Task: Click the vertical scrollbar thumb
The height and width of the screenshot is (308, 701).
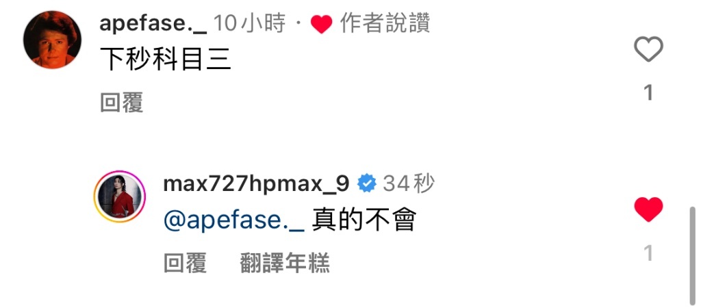Action: pos(693,255)
